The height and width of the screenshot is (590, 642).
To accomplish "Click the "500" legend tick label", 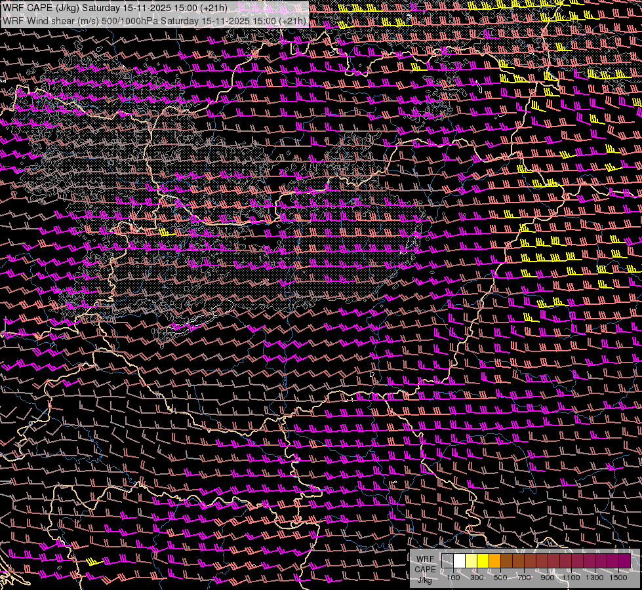I will [500, 578].
